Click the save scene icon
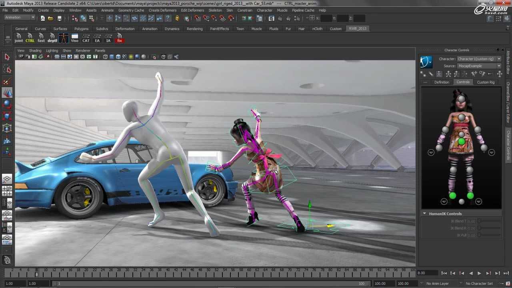Image resolution: width=512 pixels, height=288 pixels. (x=60, y=18)
